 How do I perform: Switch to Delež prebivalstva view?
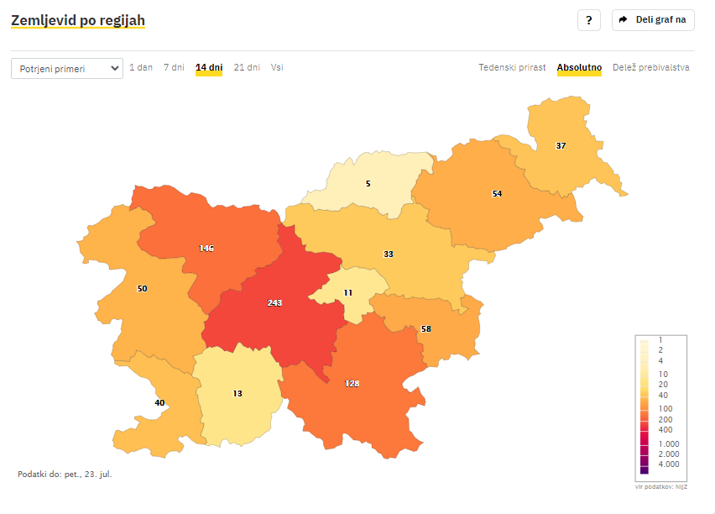(x=650, y=67)
